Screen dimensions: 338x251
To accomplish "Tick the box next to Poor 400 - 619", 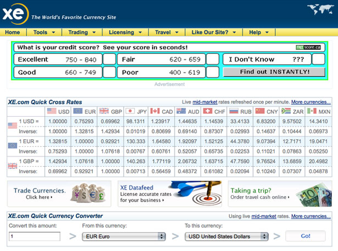I will pos(212,72).
